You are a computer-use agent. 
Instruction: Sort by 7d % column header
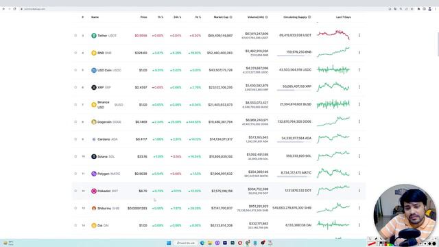[198, 17]
